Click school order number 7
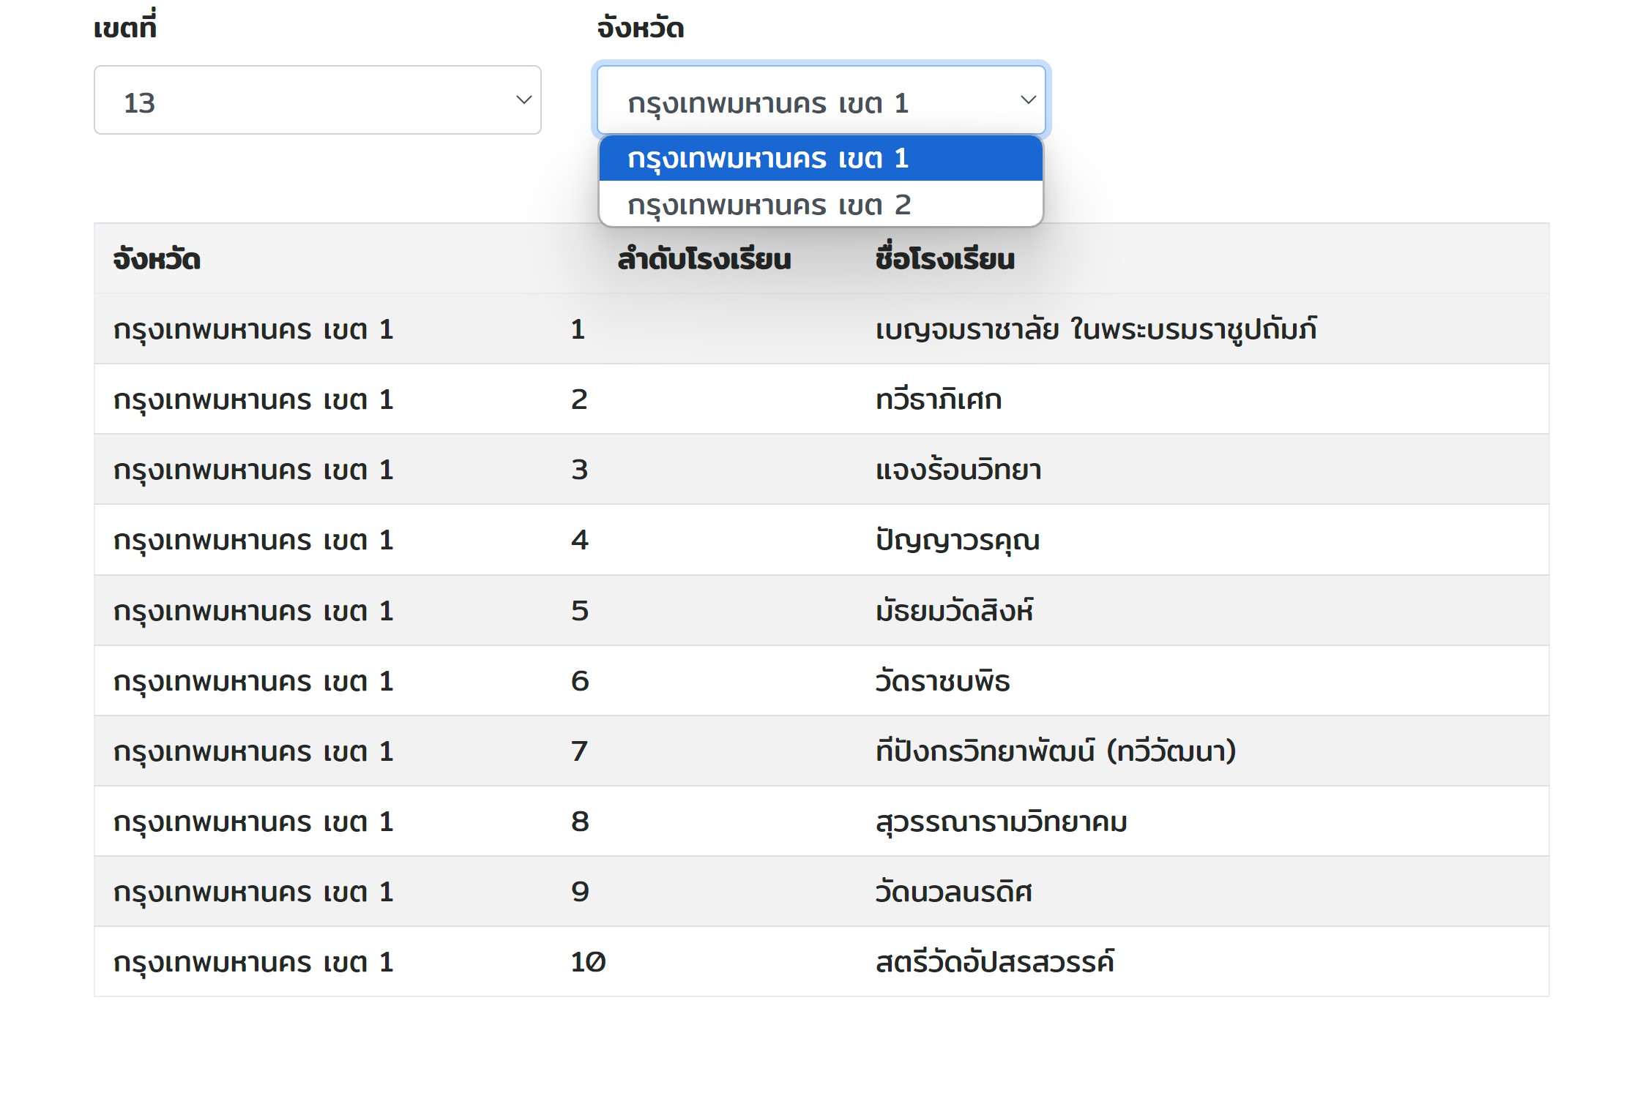 tap(579, 751)
